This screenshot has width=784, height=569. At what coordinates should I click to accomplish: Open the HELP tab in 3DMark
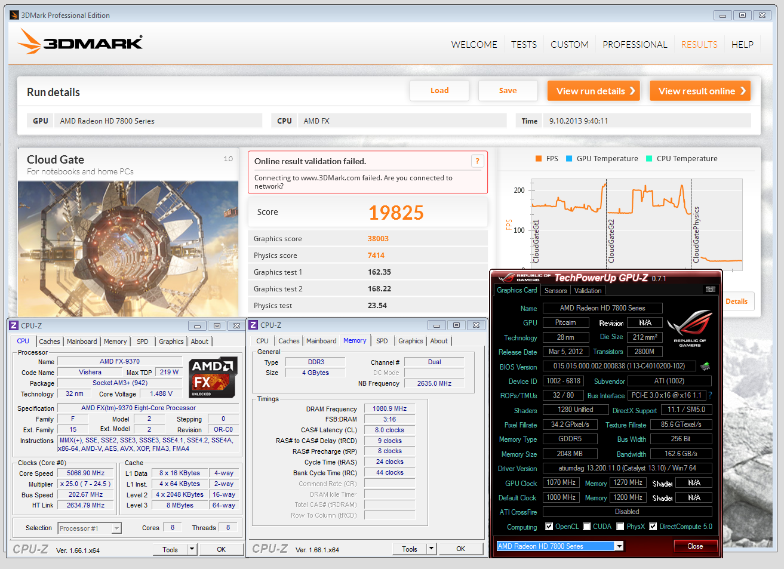742,44
